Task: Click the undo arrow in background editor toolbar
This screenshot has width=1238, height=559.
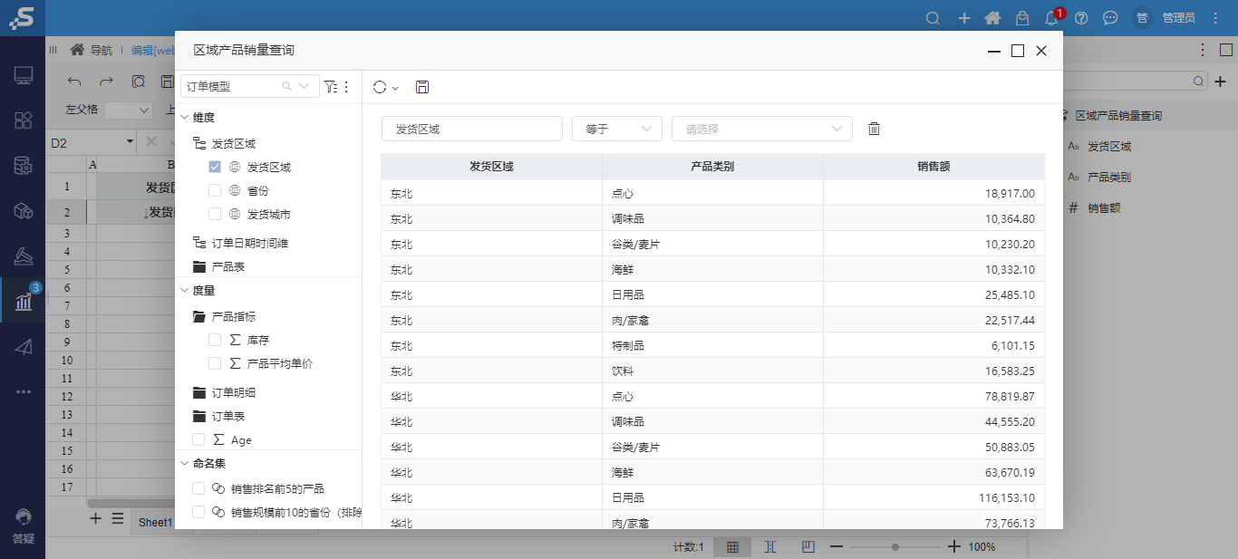Action: point(74,82)
